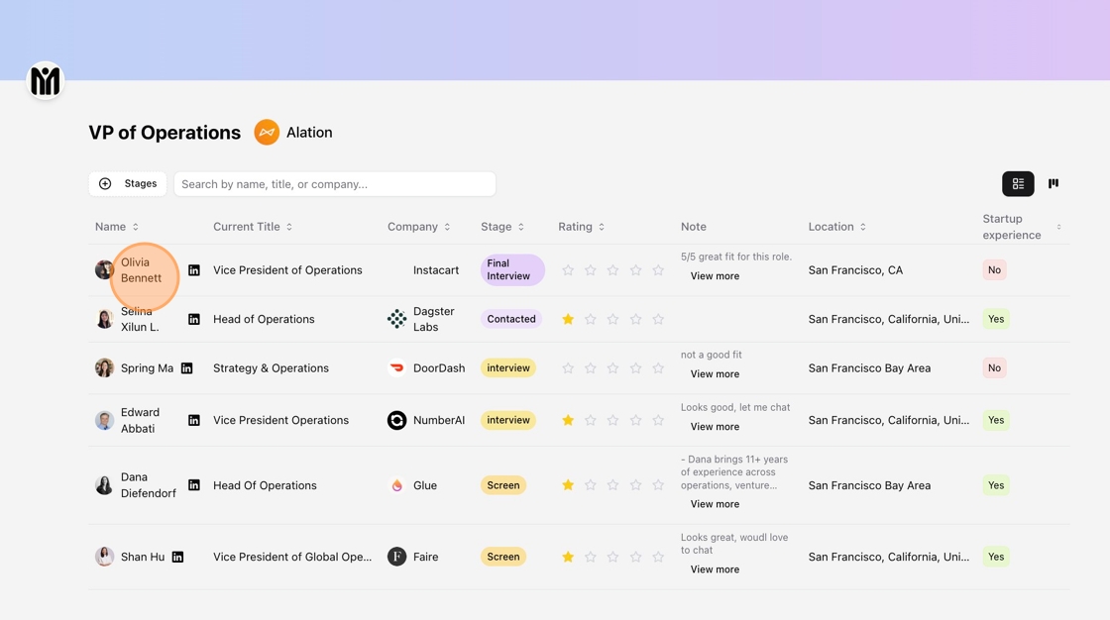The width and height of the screenshot is (1110, 620).
Task: View more of Shan Hu's note
Action: pyautogui.click(x=715, y=569)
